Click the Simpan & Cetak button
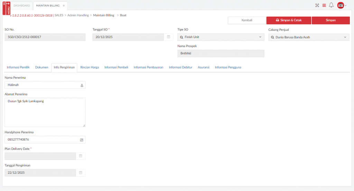This screenshot has height=191, width=354. 288,20
